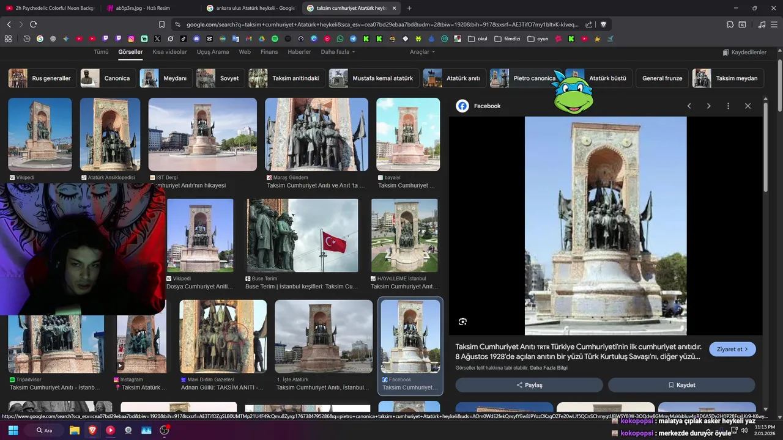Open the Brave main menu hamburger icon
Image resolution: width=783 pixels, height=440 pixels.
pos(775,24)
